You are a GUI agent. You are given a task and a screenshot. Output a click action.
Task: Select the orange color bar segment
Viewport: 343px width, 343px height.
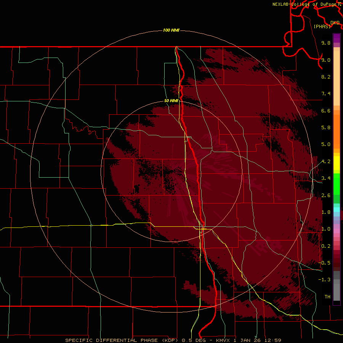(337, 132)
